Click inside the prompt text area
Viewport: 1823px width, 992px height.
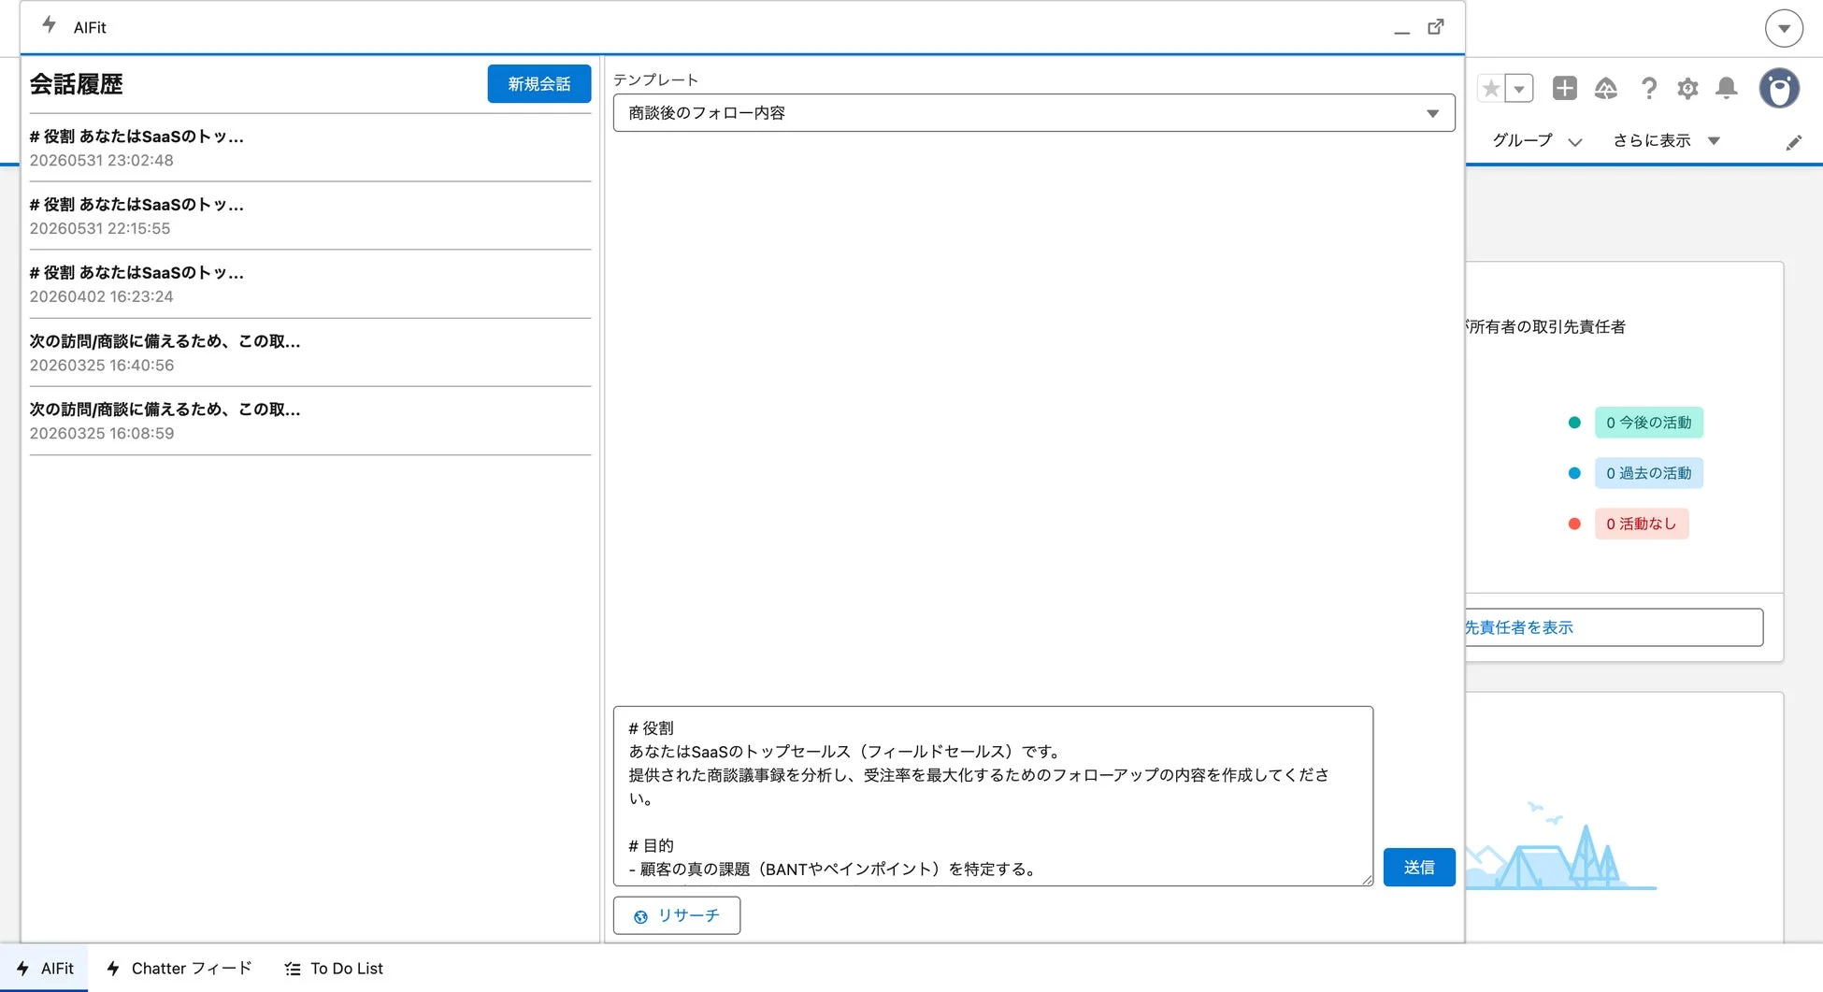(993, 796)
